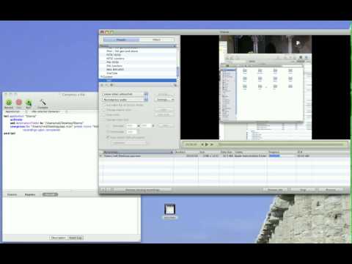Switch to the Presets tab
This screenshot has width=352, height=264.
click(121, 40)
